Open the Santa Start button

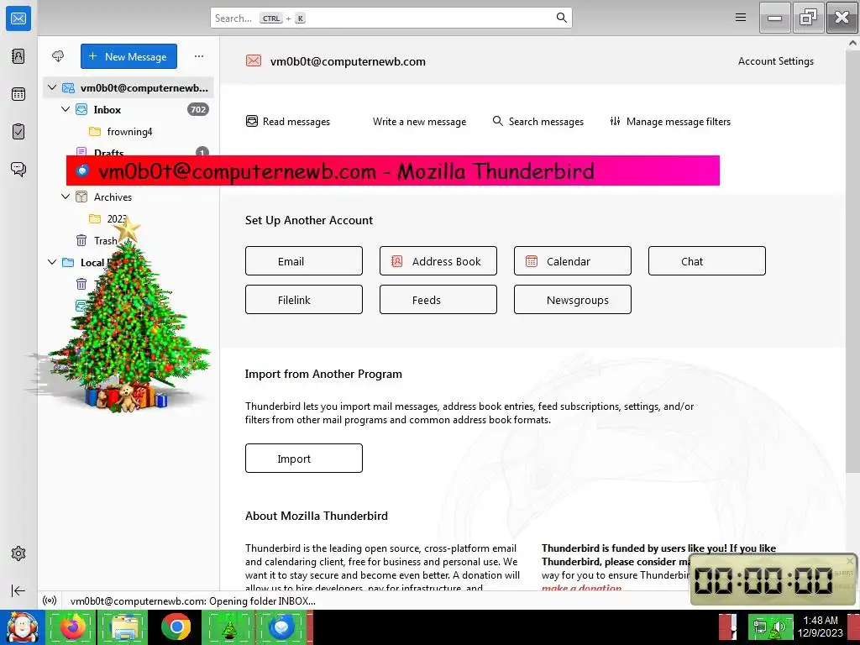click(x=22, y=627)
